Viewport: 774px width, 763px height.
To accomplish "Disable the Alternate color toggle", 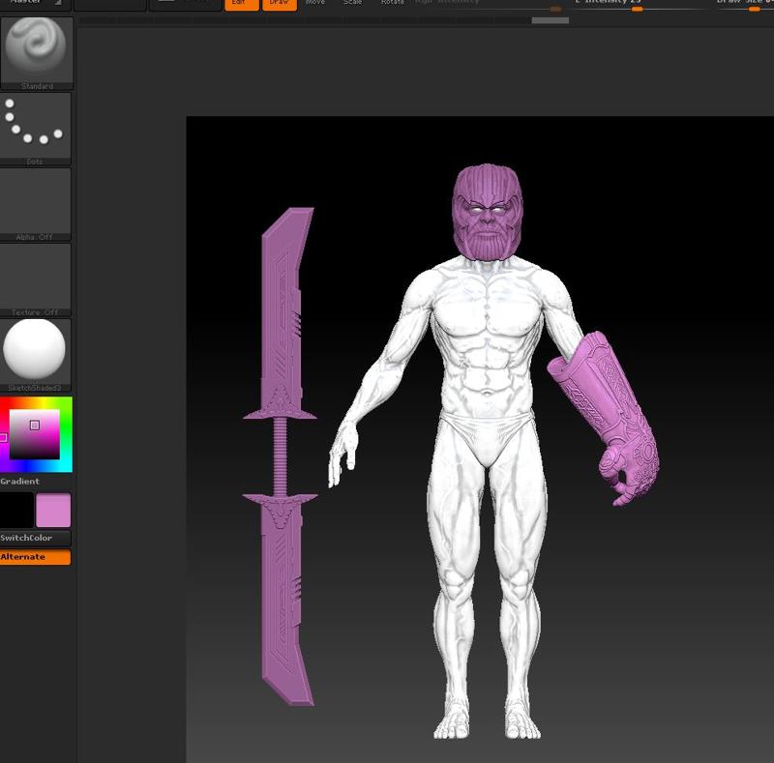I will 36,557.
